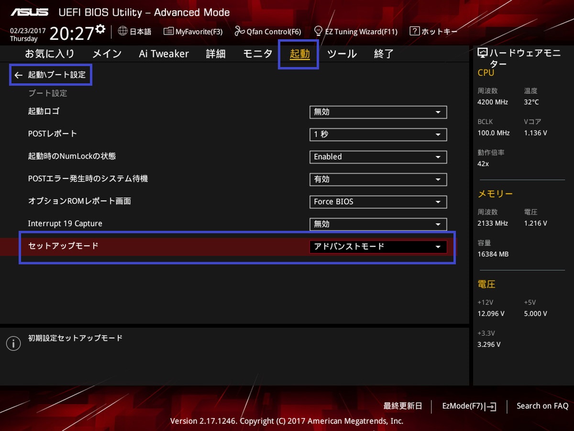574x431 pixels.
Task: Click the 電圧 section heading in monitor
Action: click(x=486, y=284)
